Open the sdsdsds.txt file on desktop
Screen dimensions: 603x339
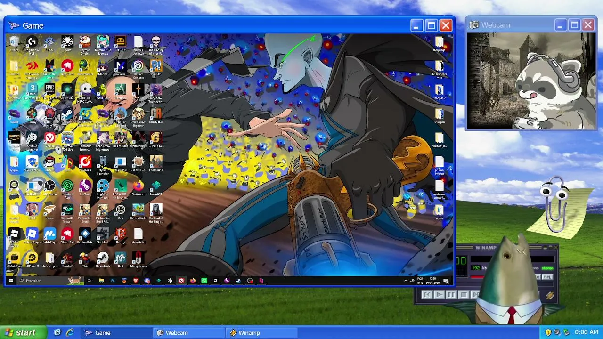click(138, 236)
